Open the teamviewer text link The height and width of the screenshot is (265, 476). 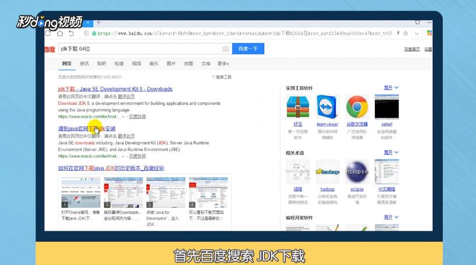click(x=327, y=124)
